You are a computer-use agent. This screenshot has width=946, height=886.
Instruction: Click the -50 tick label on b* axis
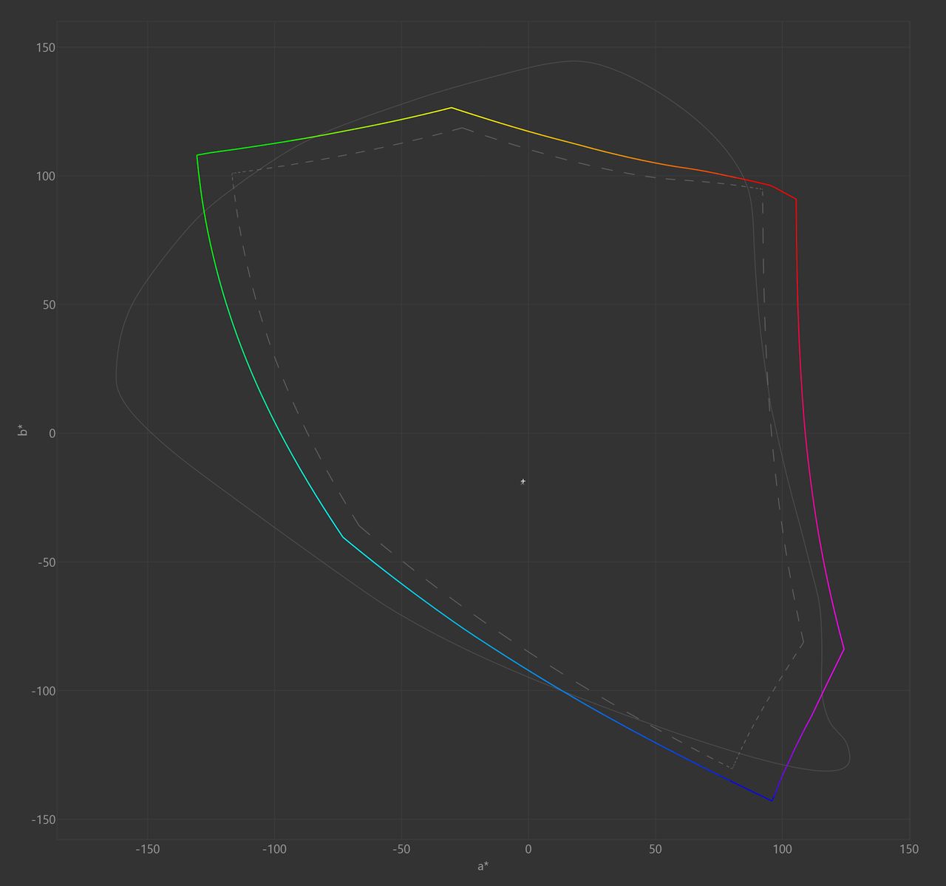coord(47,562)
